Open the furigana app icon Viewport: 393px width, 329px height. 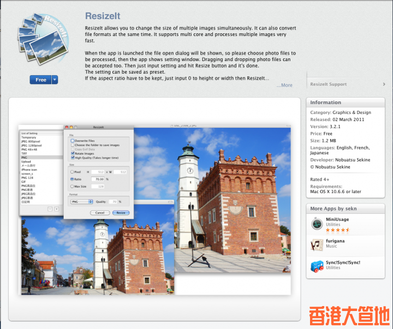coord(317,245)
